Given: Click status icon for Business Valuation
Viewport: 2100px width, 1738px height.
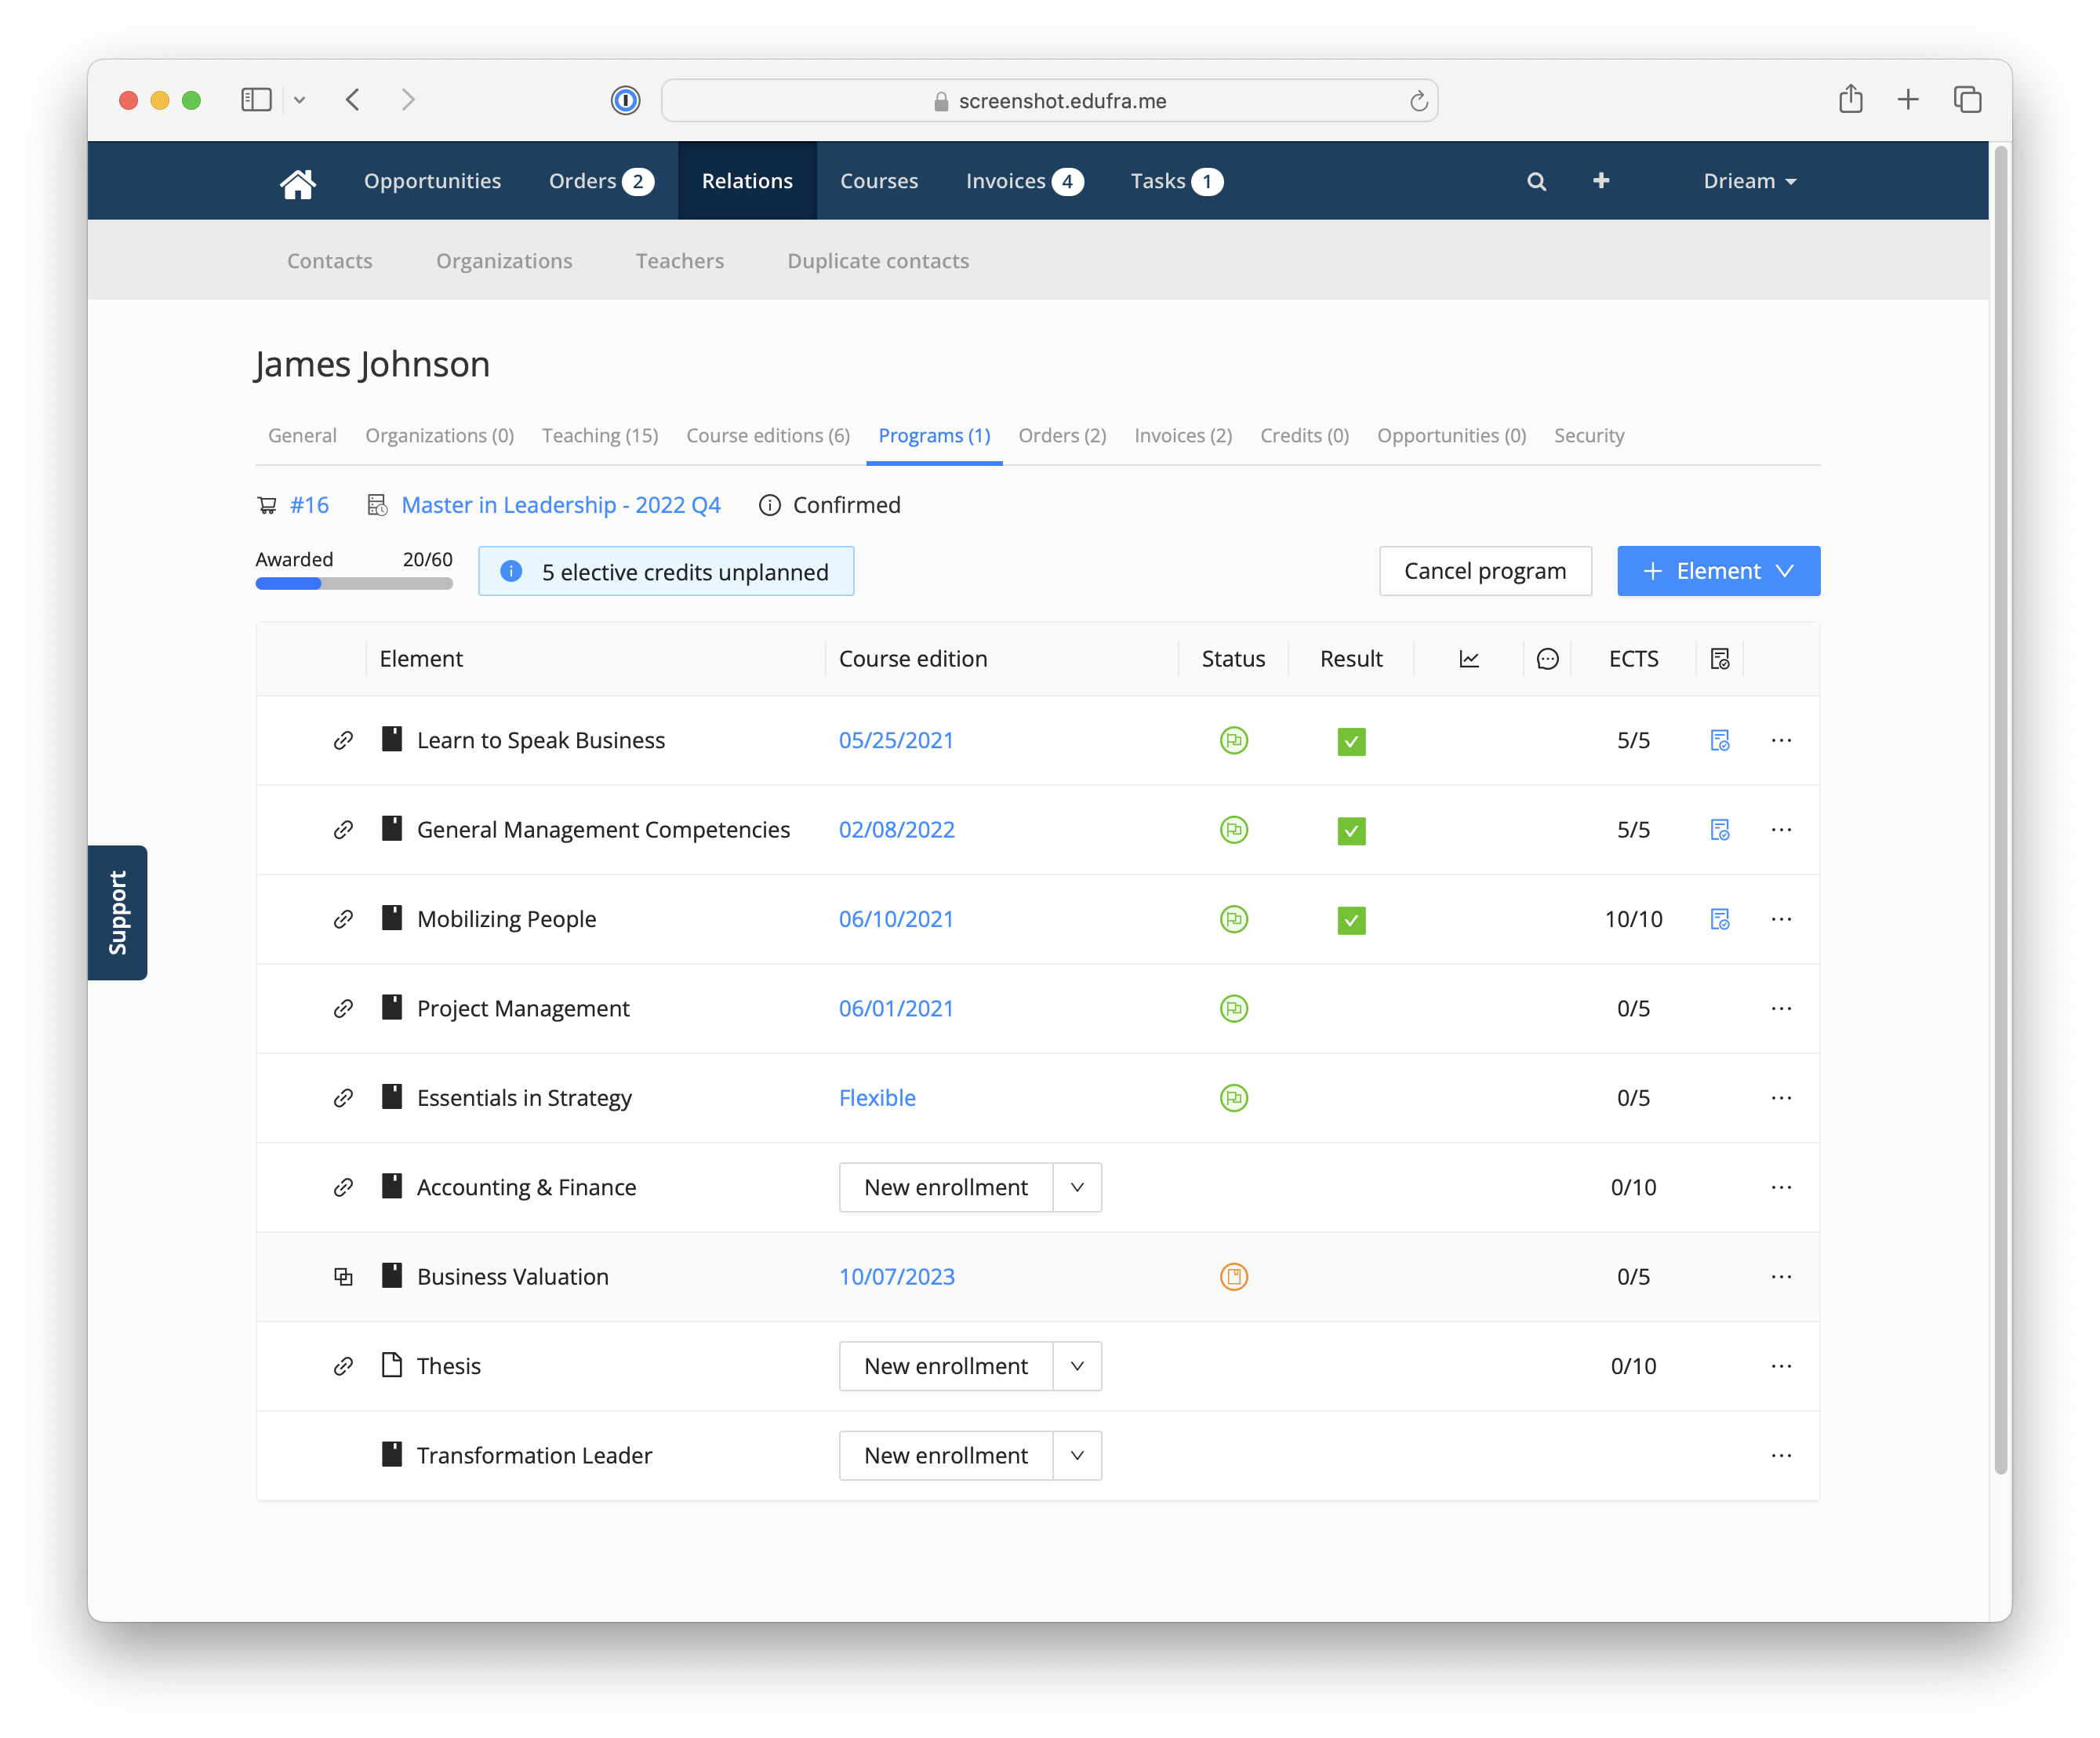Looking at the screenshot, I should coord(1233,1276).
